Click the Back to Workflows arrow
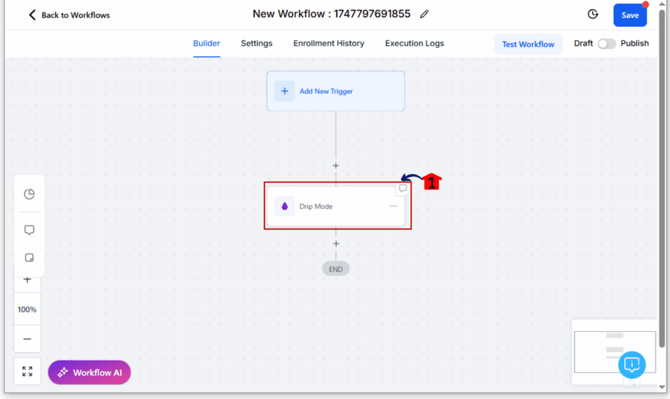 [32, 15]
